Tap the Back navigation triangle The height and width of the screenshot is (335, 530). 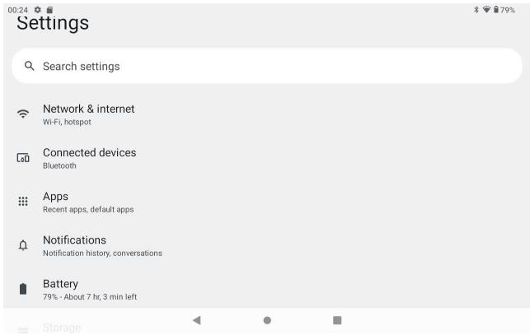[197, 320]
